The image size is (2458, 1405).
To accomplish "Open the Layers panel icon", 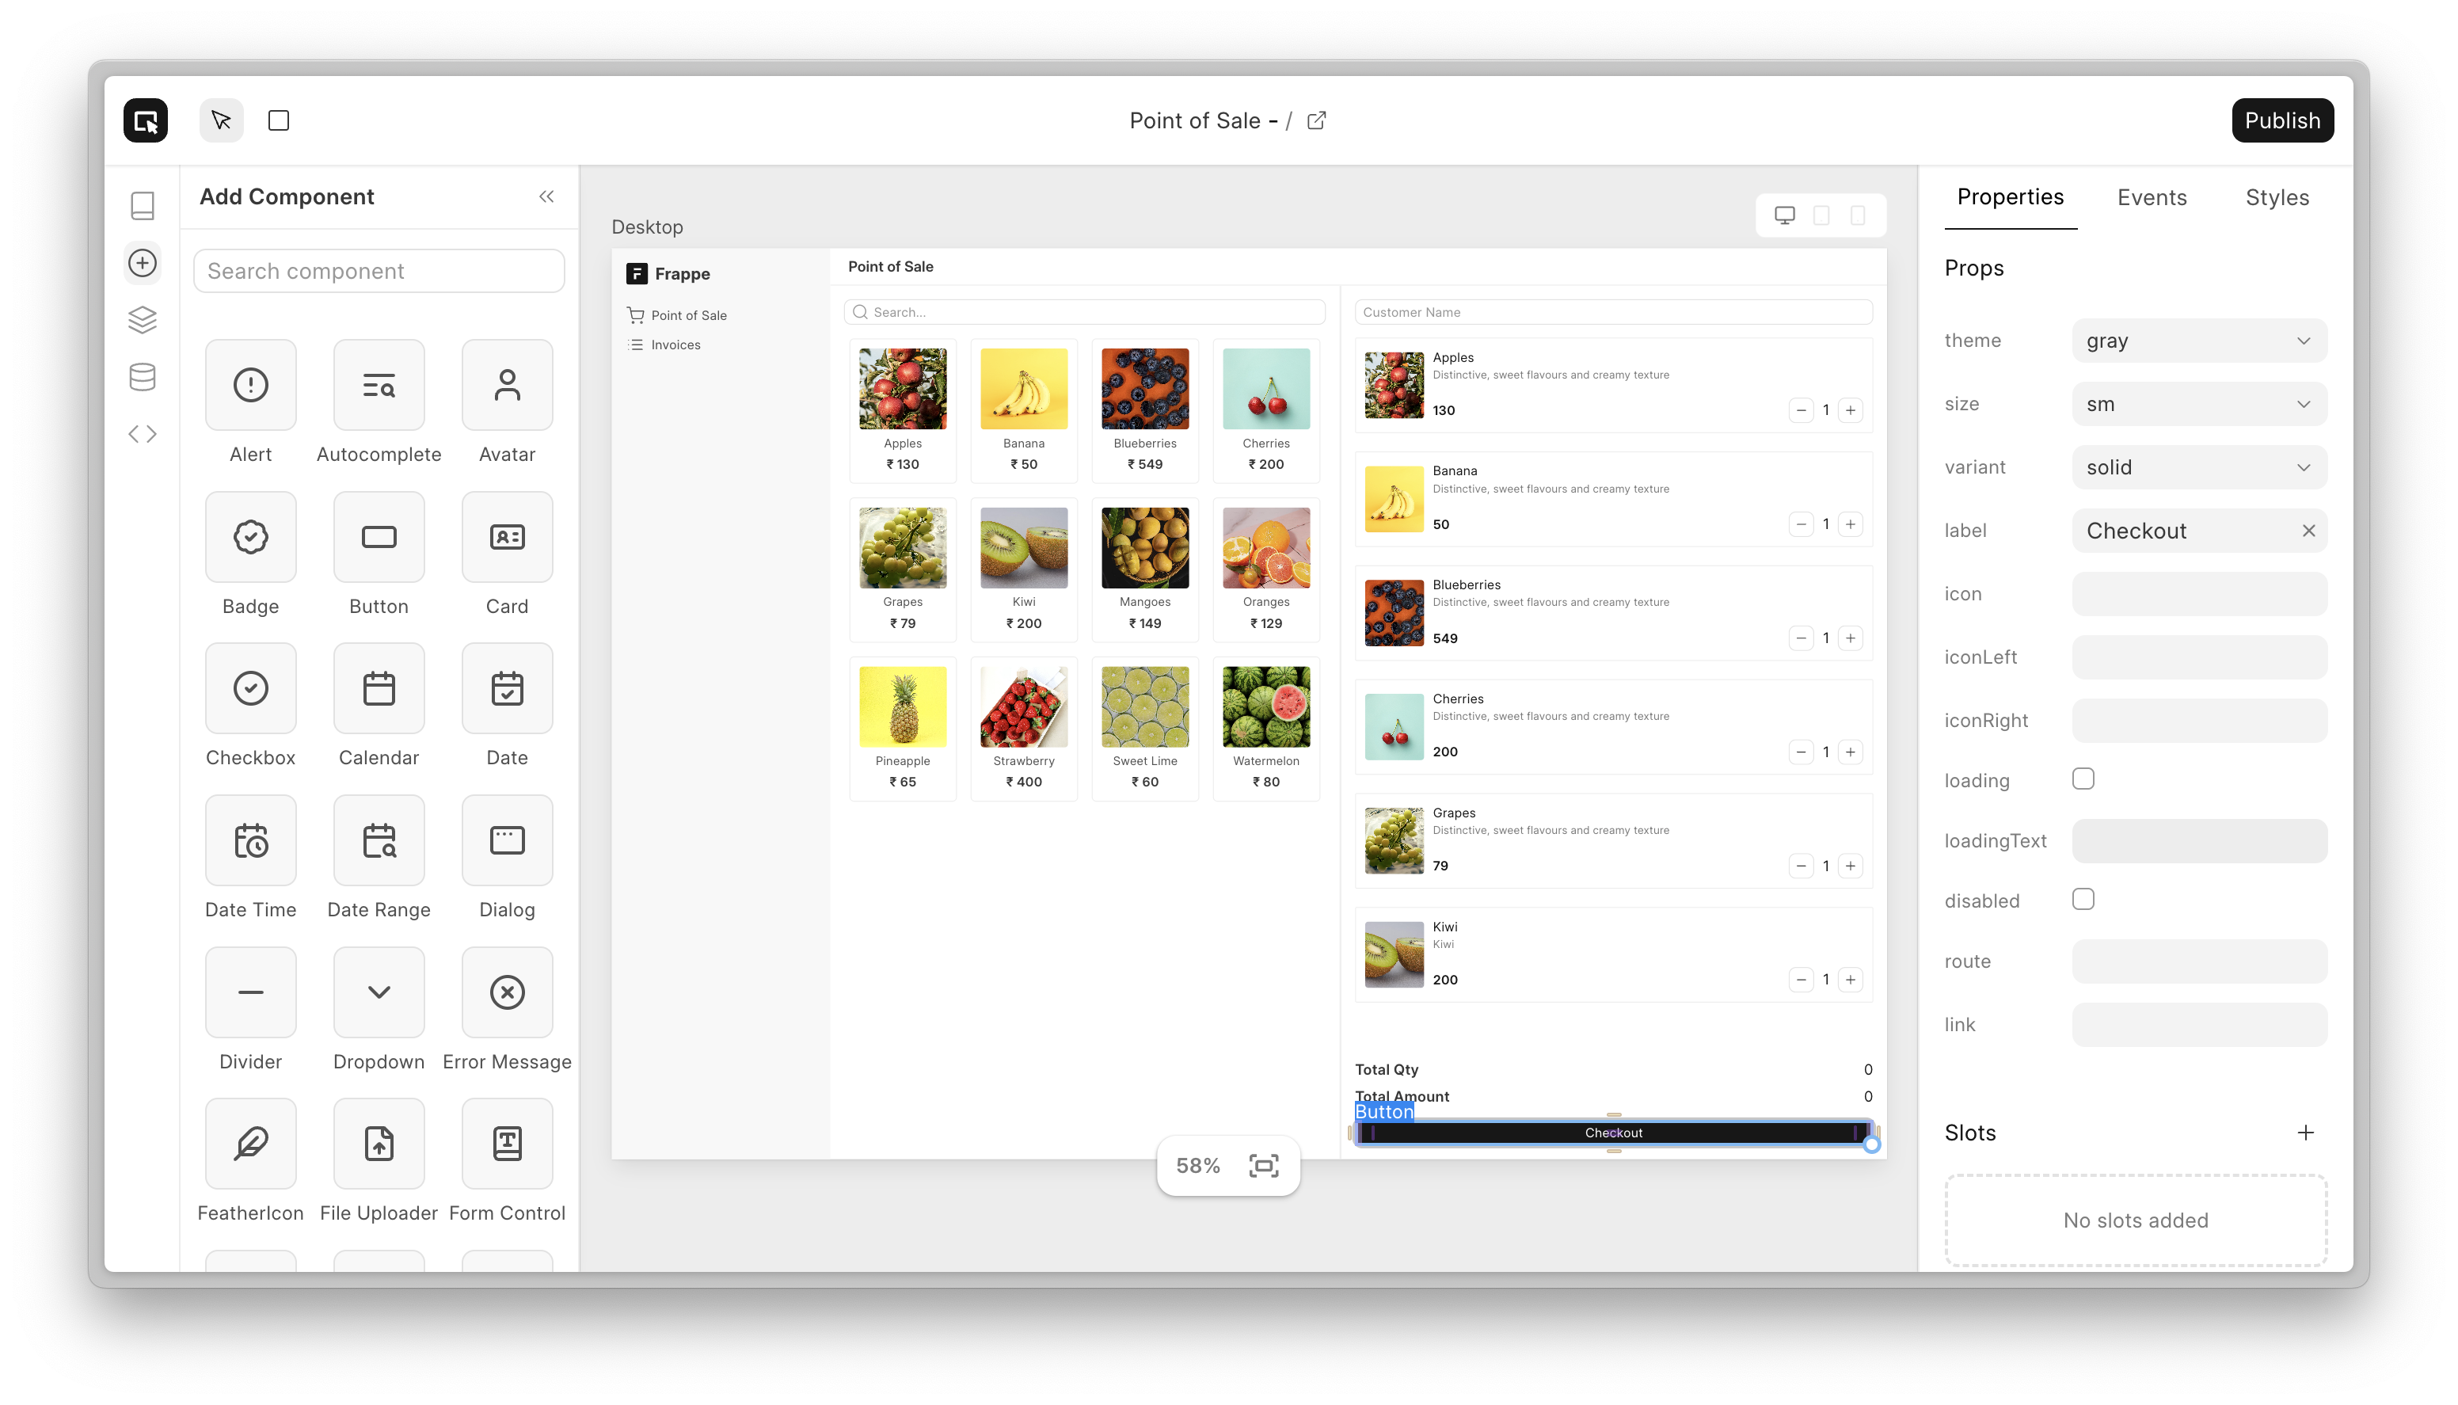I will [142, 319].
